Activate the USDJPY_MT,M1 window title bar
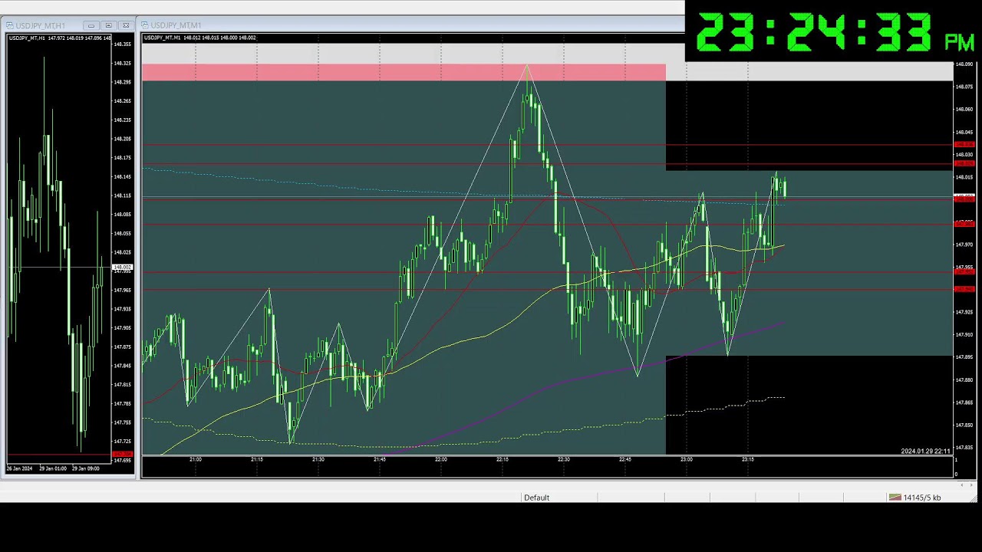Screen dimensions: 982x552 (x=384, y=25)
